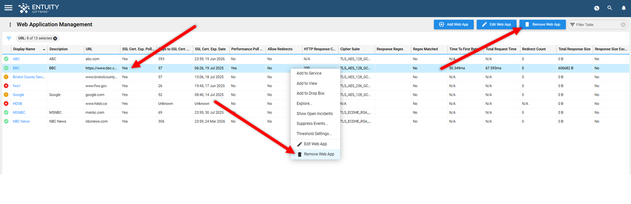Click the orange warning icon for Google
Image resolution: width=631 pixels, height=204 pixels.
(6, 94)
